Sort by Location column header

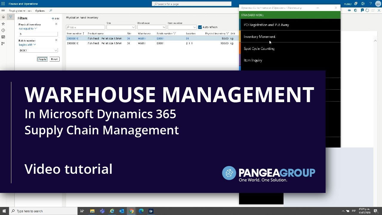tap(191, 34)
